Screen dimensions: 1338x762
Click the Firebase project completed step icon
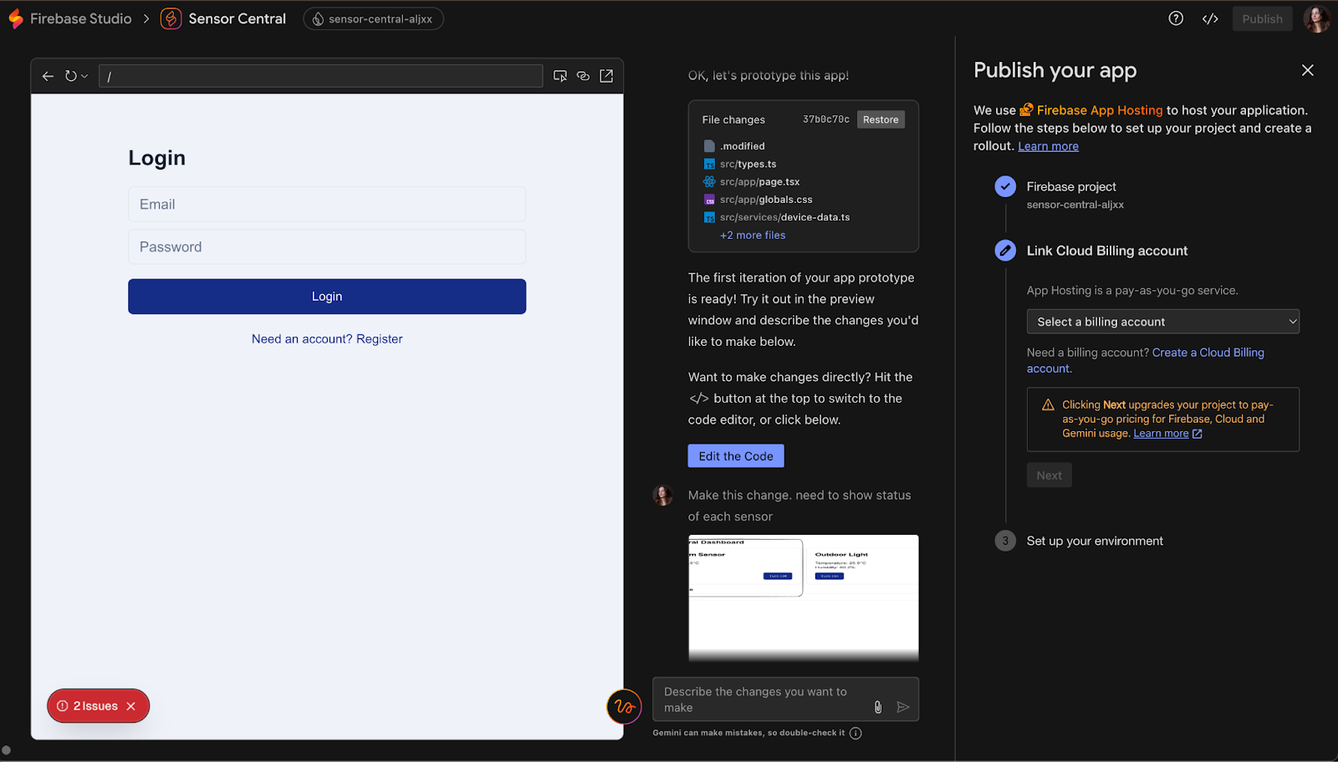(x=1005, y=186)
